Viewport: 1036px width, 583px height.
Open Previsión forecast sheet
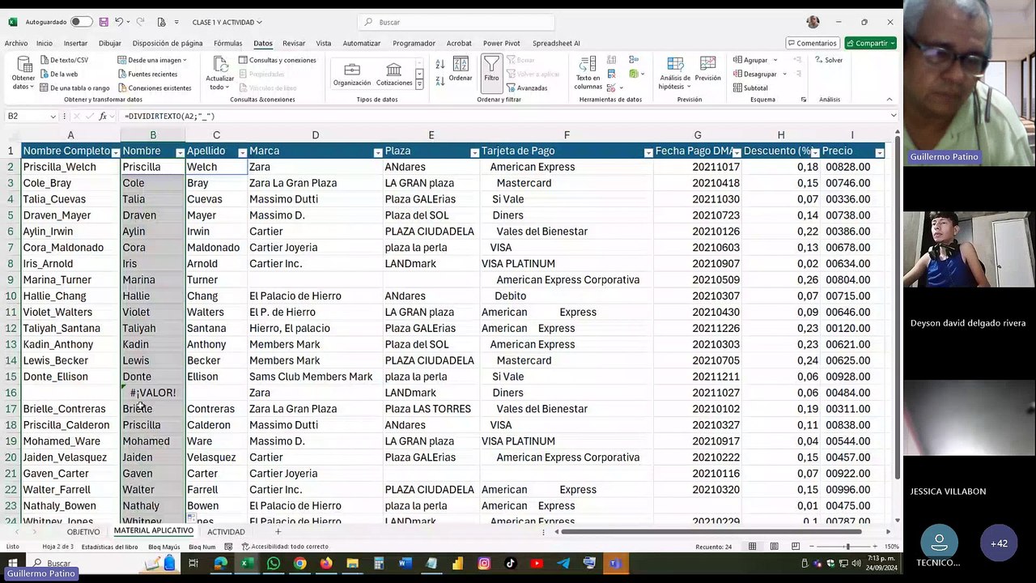(x=707, y=70)
